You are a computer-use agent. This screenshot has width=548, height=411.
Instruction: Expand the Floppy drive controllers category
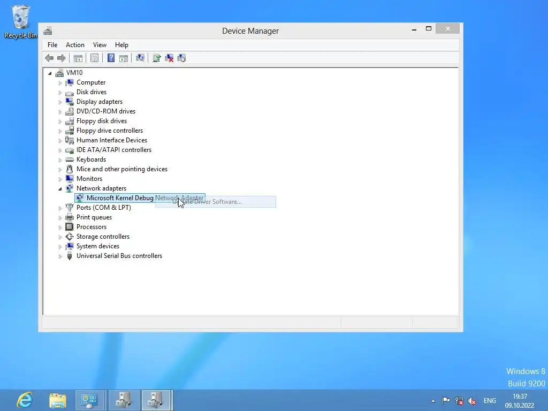(x=60, y=131)
